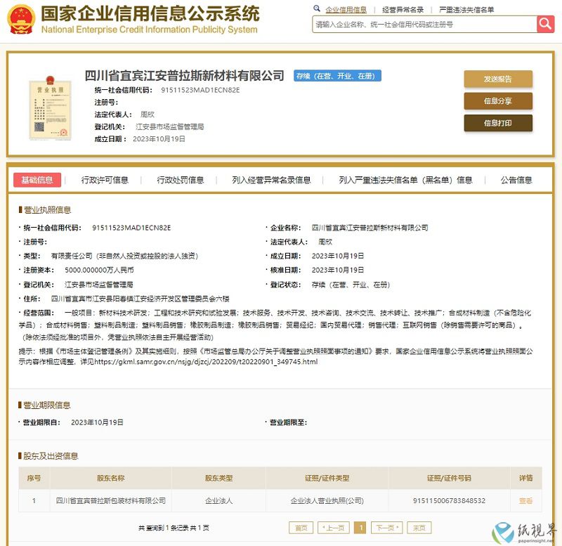Click the 信息打印 button

click(x=498, y=124)
